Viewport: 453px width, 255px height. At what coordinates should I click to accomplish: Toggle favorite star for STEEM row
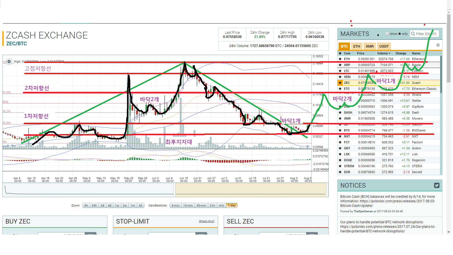pos(340,166)
